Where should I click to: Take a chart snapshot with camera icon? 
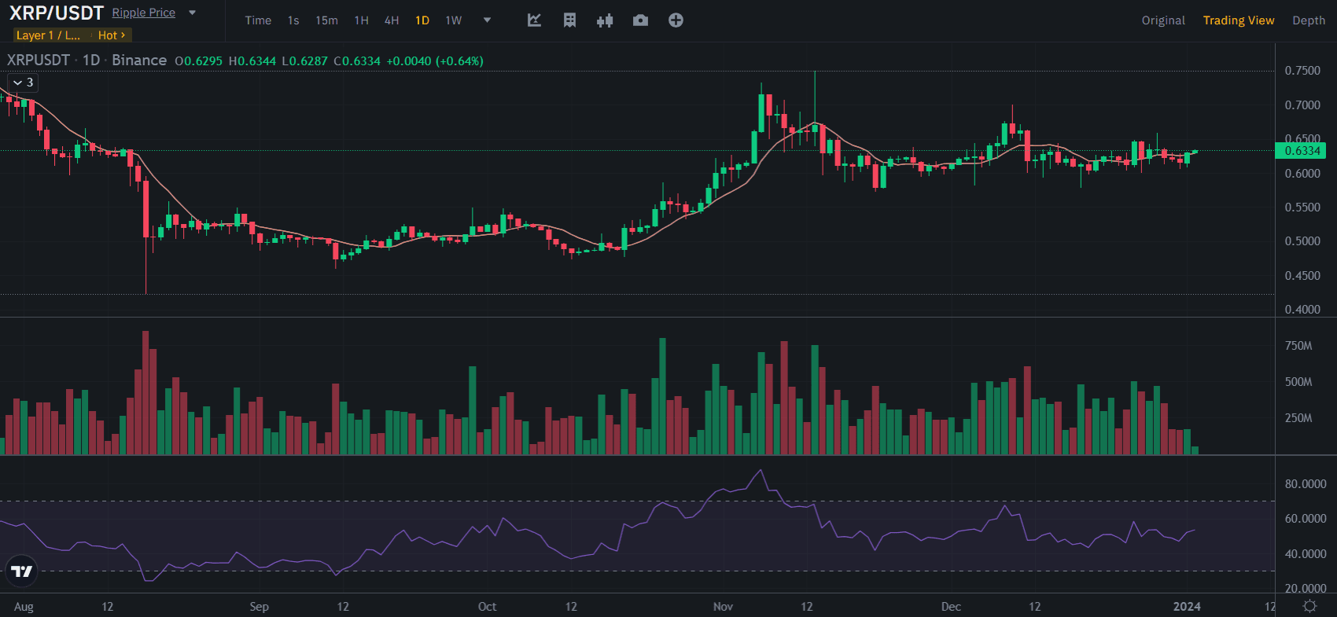(640, 20)
